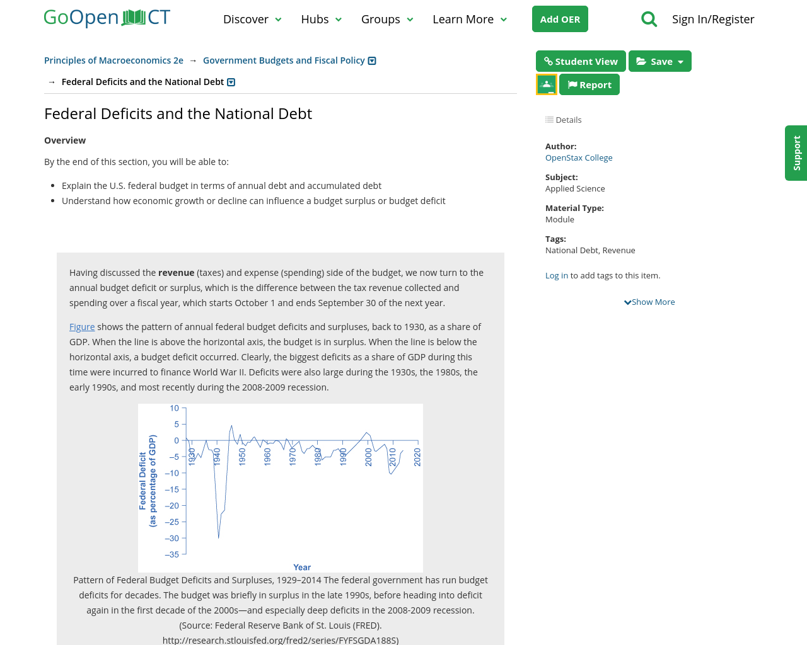Open the Support side tab
Image resolution: width=807 pixels, height=645 pixels.
(x=796, y=153)
